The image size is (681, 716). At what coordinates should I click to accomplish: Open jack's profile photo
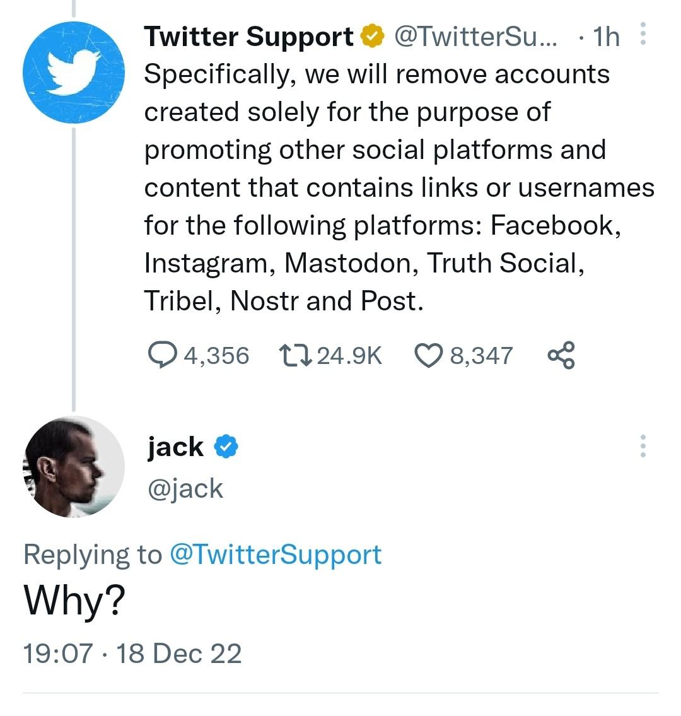[x=74, y=467]
